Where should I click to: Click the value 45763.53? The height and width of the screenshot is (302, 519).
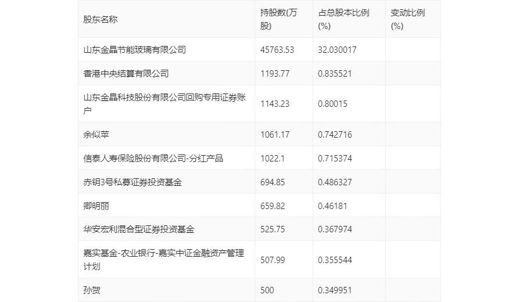click(x=277, y=50)
